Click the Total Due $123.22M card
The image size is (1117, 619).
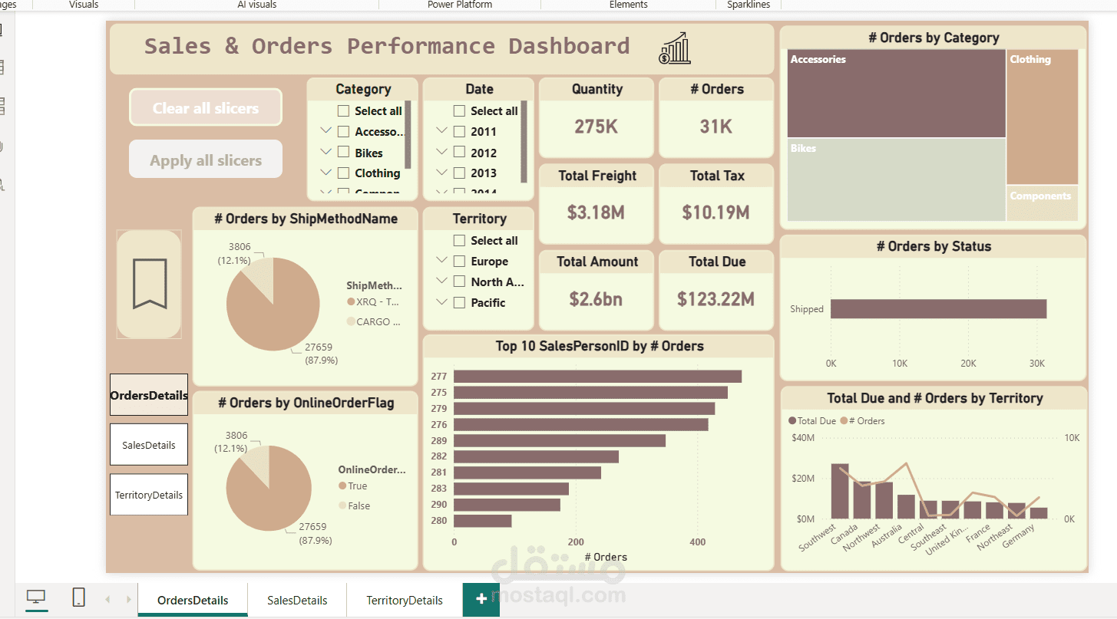point(716,290)
